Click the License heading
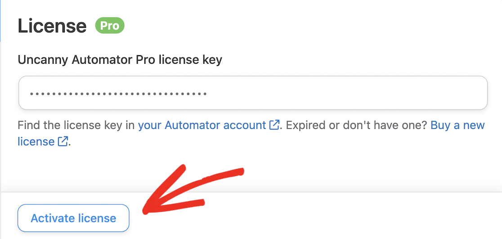The image size is (502, 239). (52, 26)
